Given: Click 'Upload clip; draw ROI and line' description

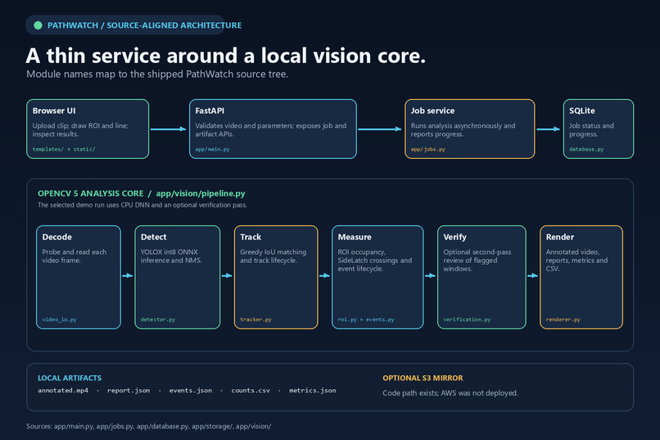Looking at the screenshot, I should click(80, 129).
